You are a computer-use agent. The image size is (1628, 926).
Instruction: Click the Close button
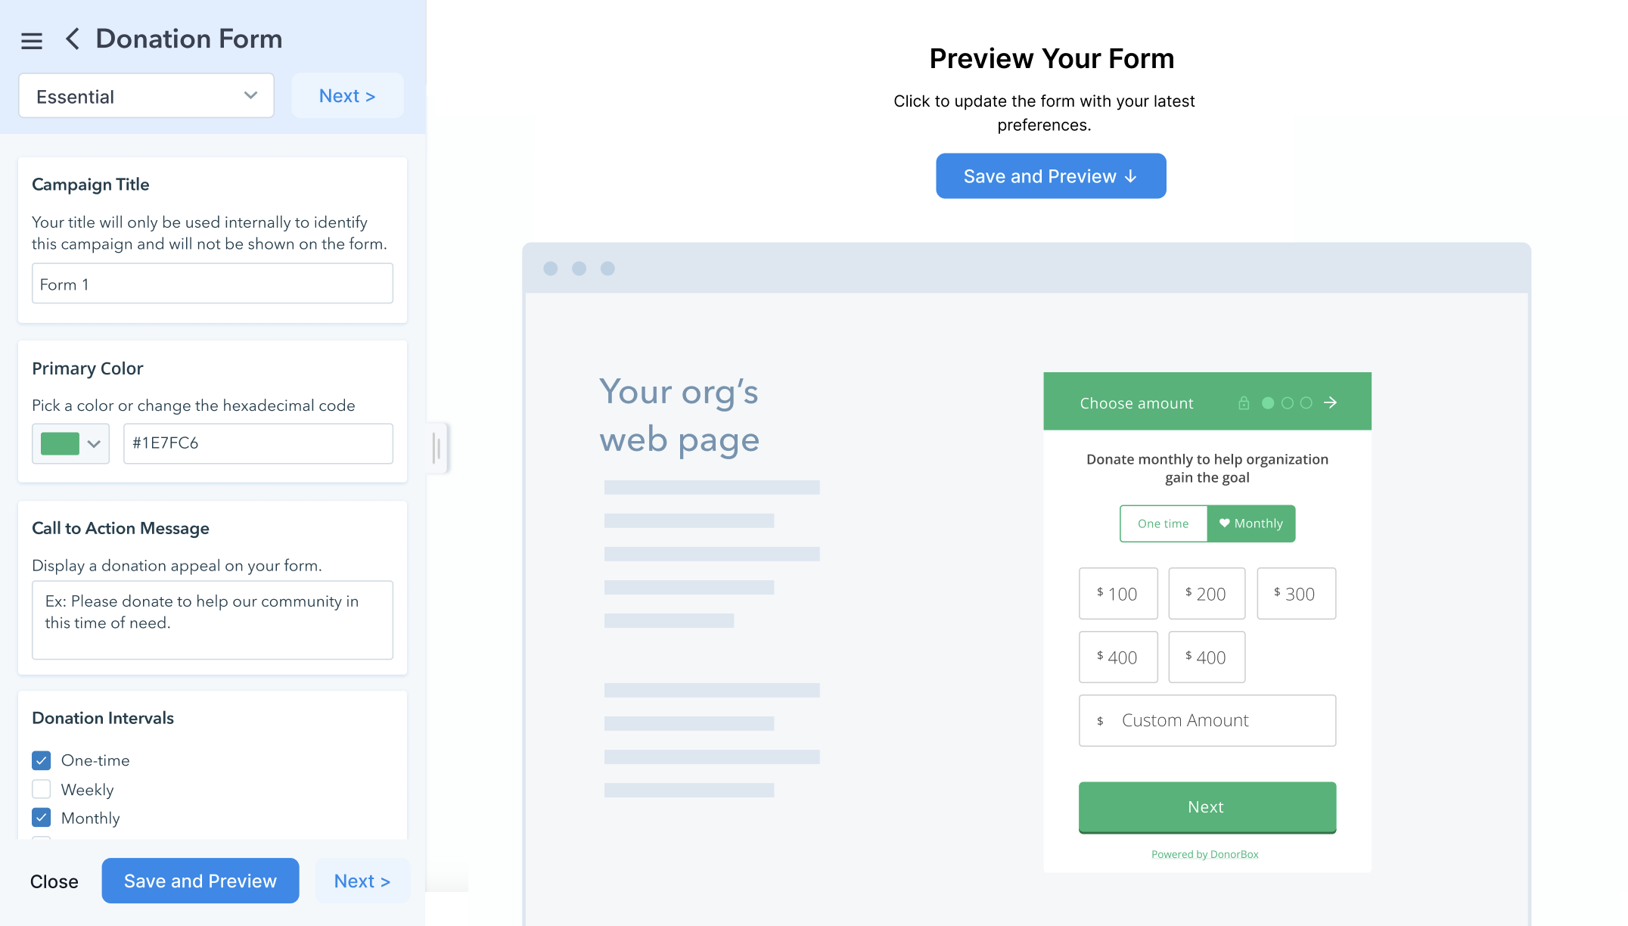click(x=54, y=881)
